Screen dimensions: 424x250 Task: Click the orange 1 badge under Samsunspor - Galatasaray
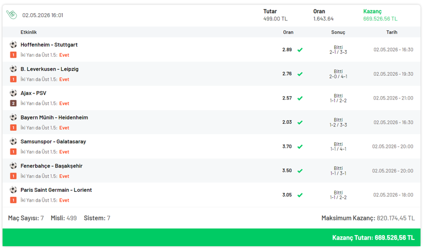13,152
